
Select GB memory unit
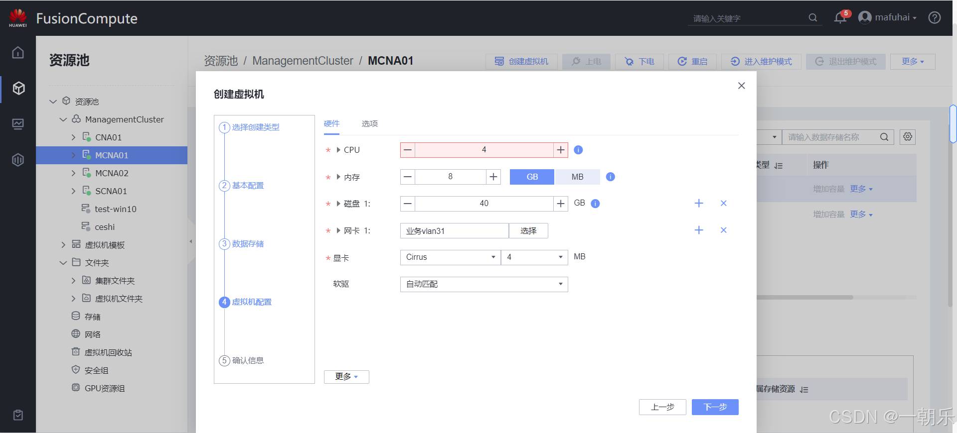click(x=532, y=177)
